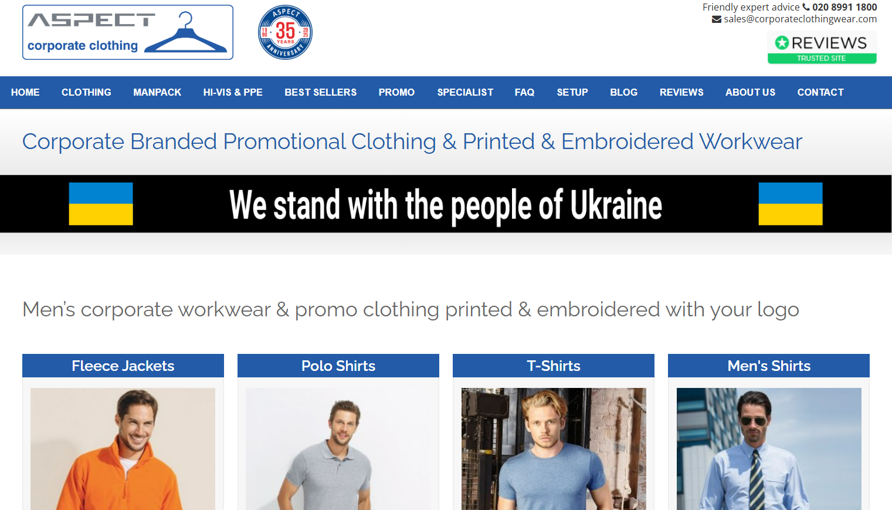Open the Fleece Jackets category heading

click(x=123, y=366)
